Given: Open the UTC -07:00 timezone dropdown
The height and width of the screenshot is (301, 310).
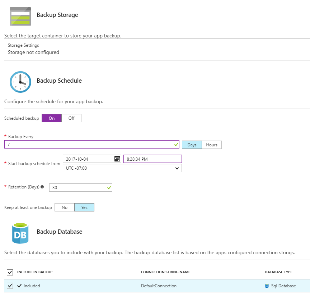Looking at the screenshot, I should pyautogui.click(x=122, y=168).
